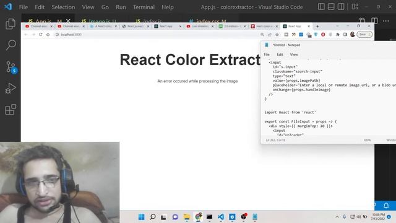The height and width of the screenshot is (223, 396).
Task: Open the Help menu in VS Code
Action: coord(168,7)
